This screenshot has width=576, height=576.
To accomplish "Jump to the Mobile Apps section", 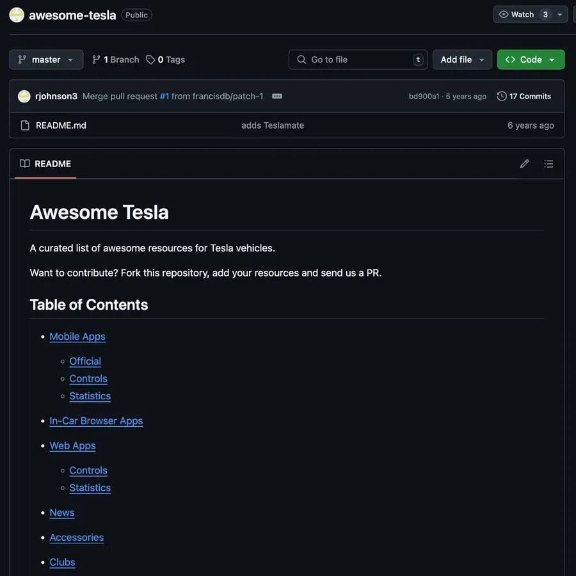I will coord(77,337).
